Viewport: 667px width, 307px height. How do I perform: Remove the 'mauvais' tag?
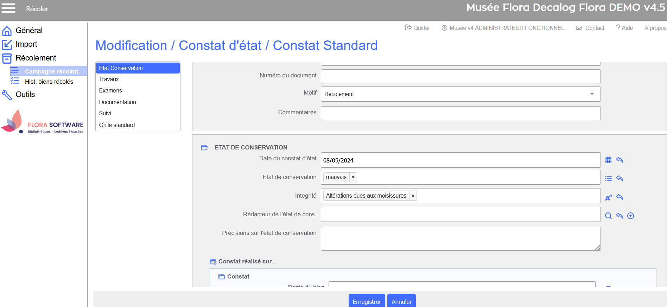click(353, 177)
